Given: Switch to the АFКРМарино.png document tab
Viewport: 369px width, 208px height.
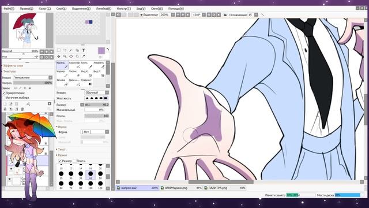Looking at the screenshot, I should click(x=182, y=188).
